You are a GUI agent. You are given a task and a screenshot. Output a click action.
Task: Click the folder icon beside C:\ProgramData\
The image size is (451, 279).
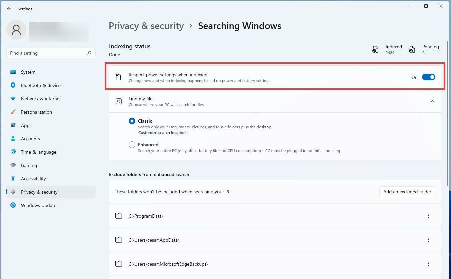pyautogui.click(x=119, y=216)
